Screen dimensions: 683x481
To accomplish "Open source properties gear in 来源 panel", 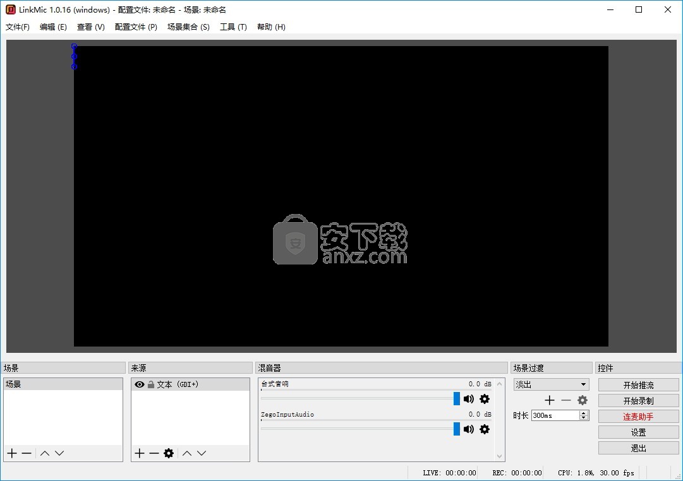I will [169, 453].
